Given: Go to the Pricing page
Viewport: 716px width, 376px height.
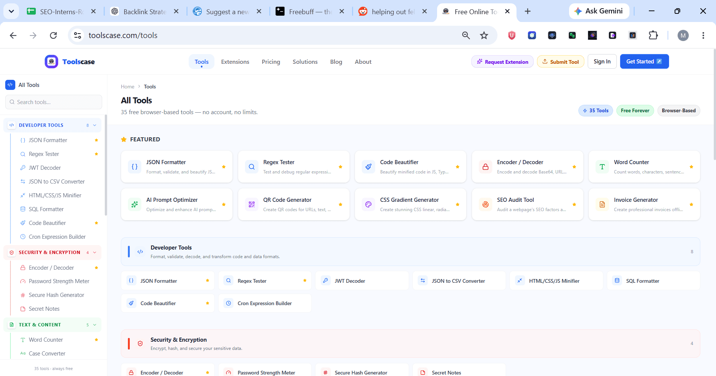Looking at the screenshot, I should click(x=271, y=62).
